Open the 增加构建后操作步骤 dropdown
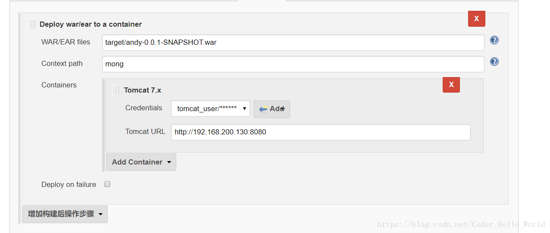550x233 pixels. (65, 214)
